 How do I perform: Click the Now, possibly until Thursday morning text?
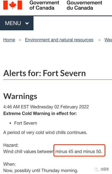(x=41, y=171)
